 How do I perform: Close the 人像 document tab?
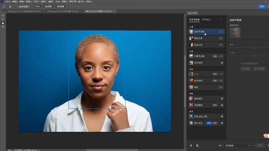coord(114,11)
